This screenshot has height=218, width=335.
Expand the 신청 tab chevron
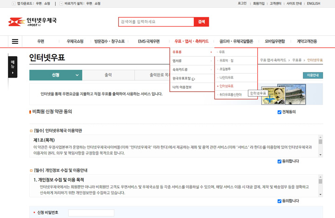pyautogui.click(x=77, y=75)
